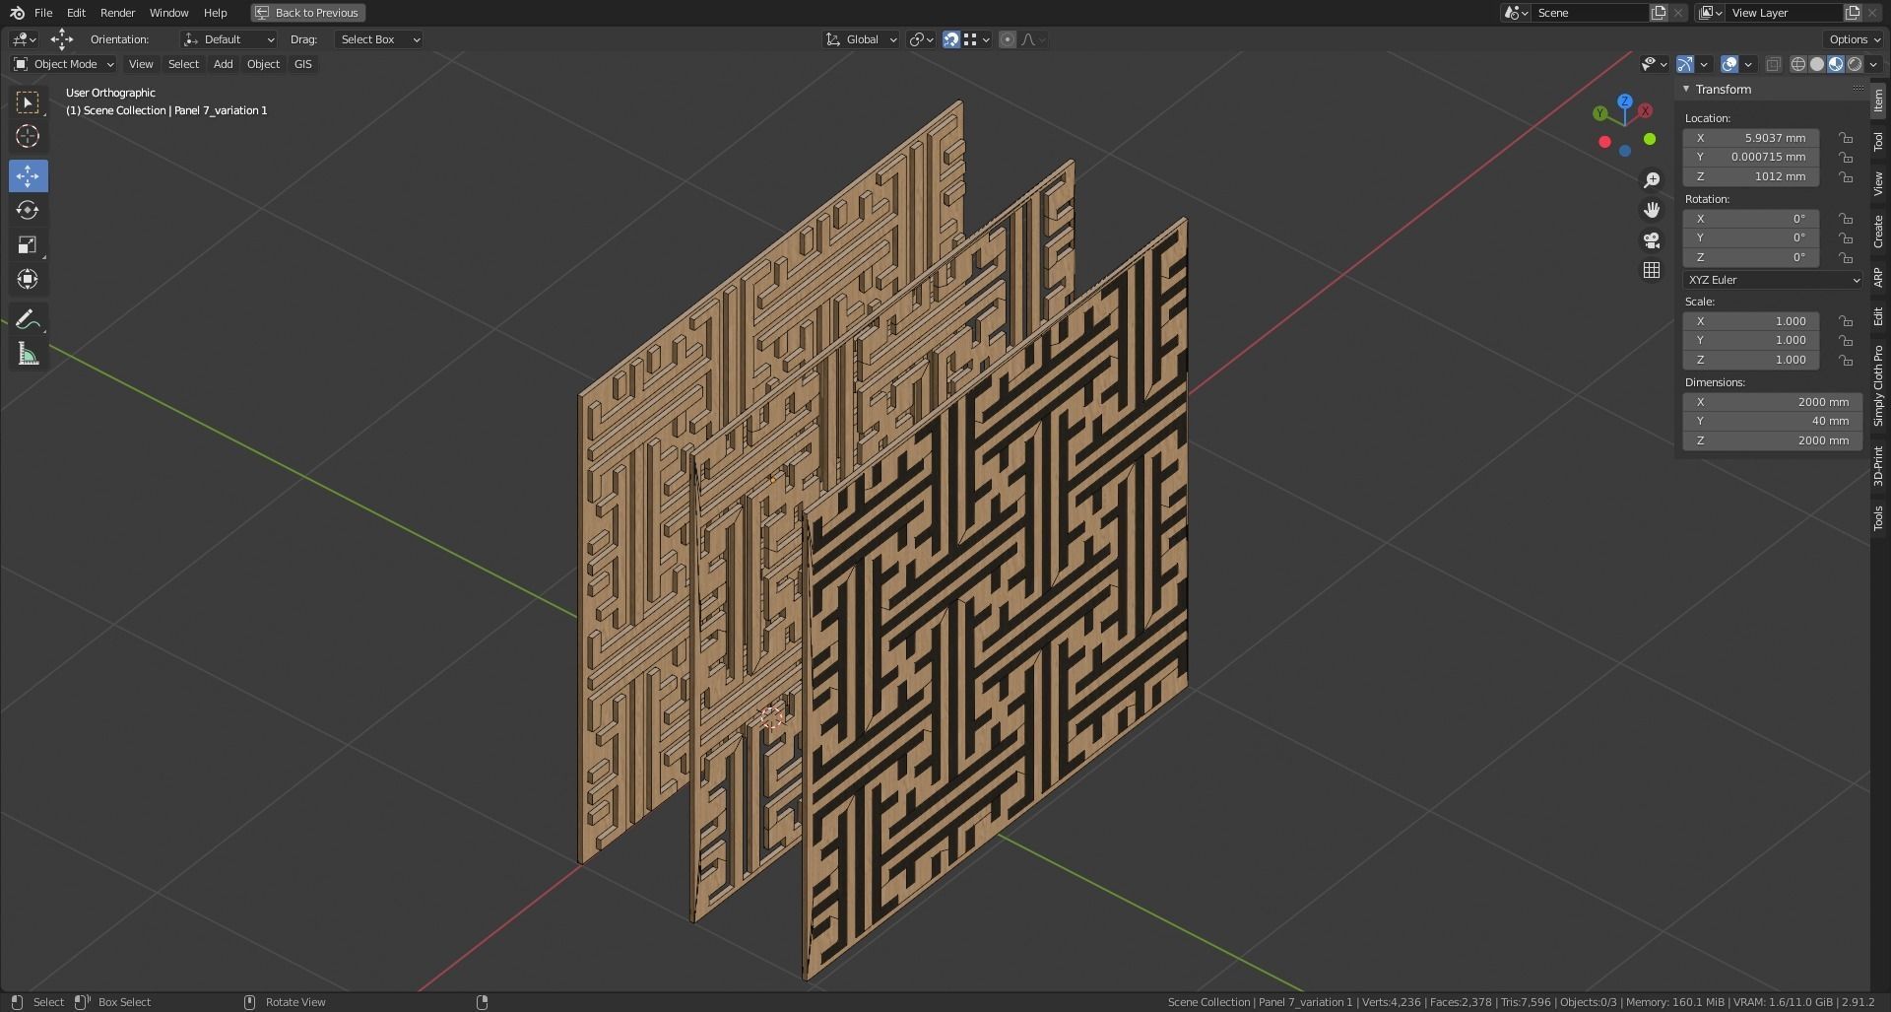
Task: Switch to the Simply Cloth Pro tab
Action: click(1878, 385)
